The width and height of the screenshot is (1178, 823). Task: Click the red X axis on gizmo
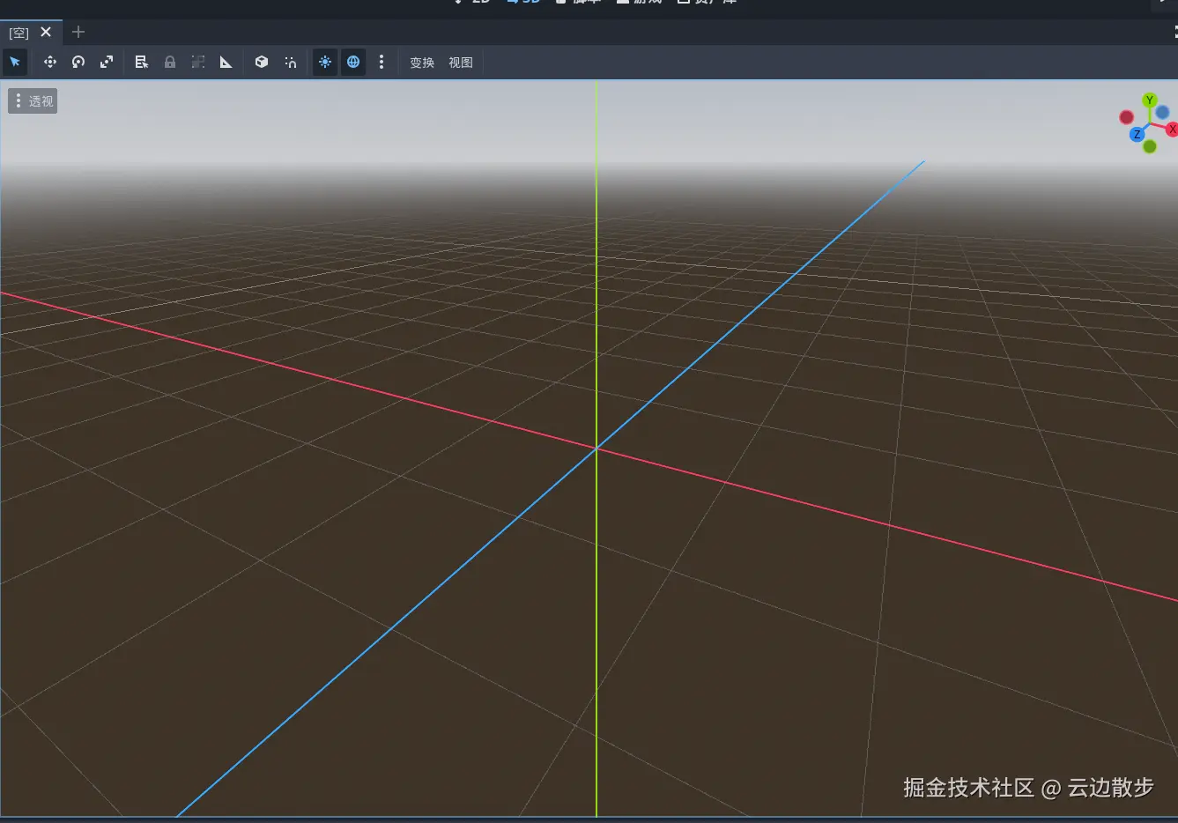tap(1172, 130)
